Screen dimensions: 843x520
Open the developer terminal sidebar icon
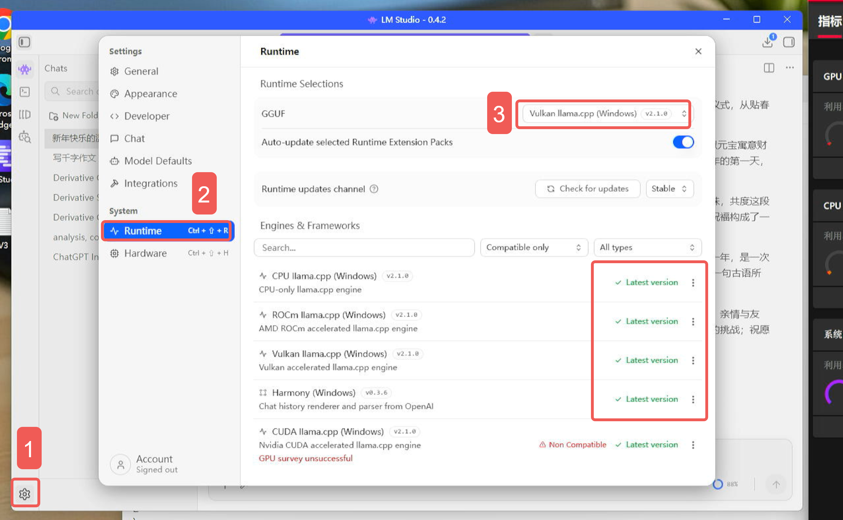(x=24, y=92)
